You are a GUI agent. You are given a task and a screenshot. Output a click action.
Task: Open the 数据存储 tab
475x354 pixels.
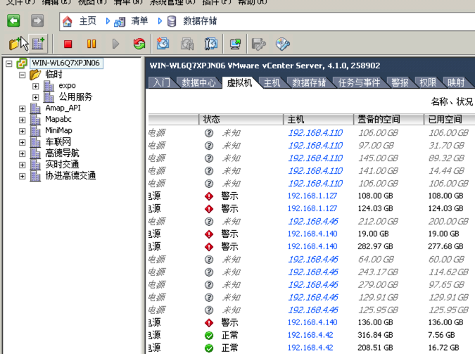tap(309, 82)
